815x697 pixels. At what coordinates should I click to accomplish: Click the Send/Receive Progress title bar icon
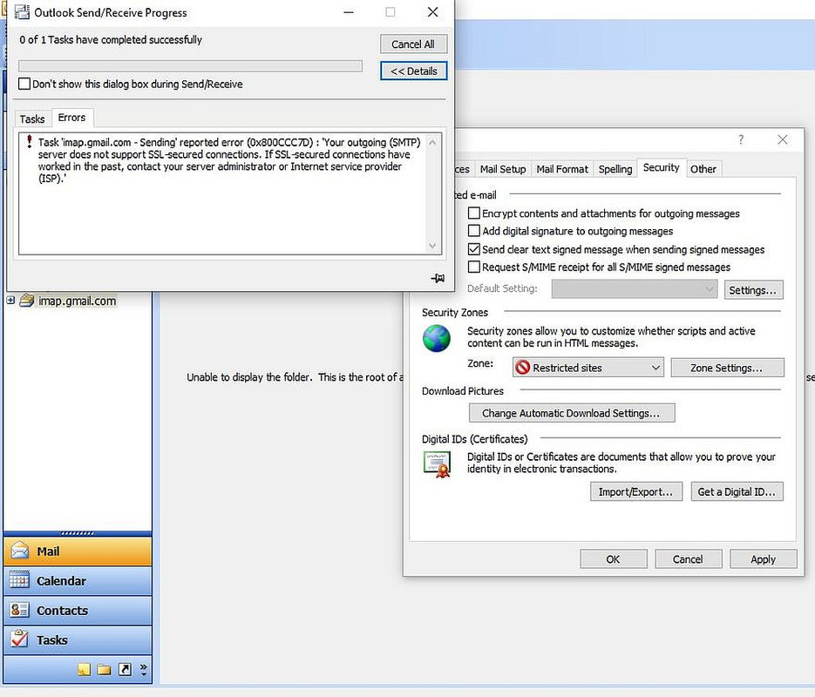tap(22, 12)
